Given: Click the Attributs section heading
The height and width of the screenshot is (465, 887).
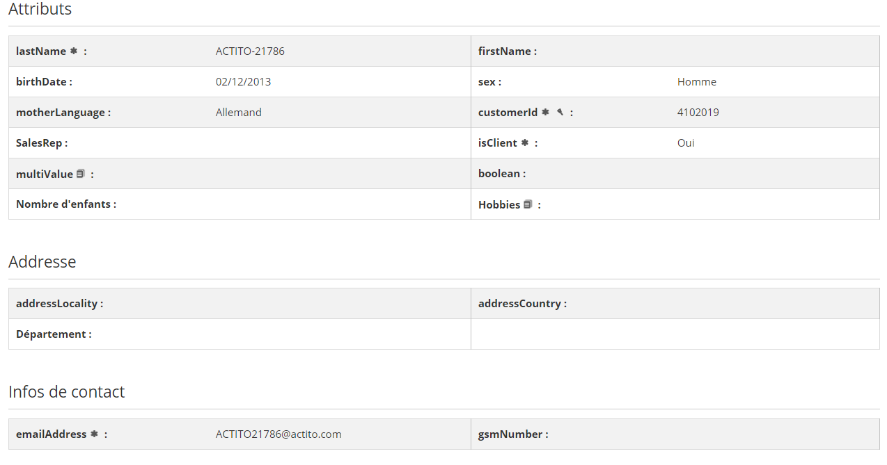Looking at the screenshot, I should tap(40, 9).
